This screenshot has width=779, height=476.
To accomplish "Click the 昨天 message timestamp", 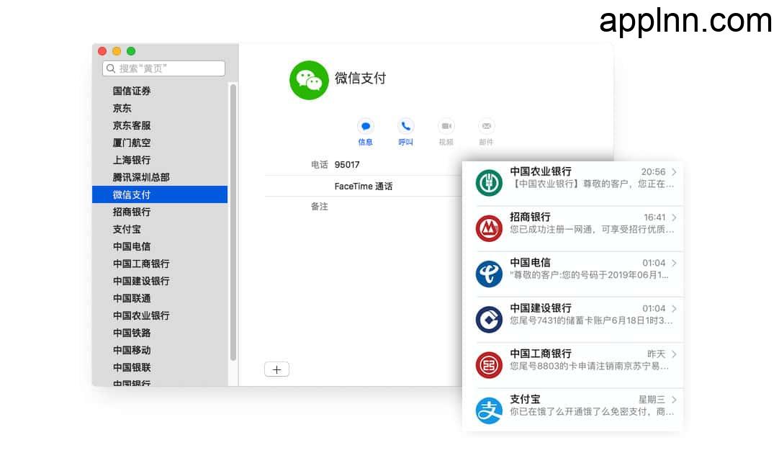I will coord(657,354).
